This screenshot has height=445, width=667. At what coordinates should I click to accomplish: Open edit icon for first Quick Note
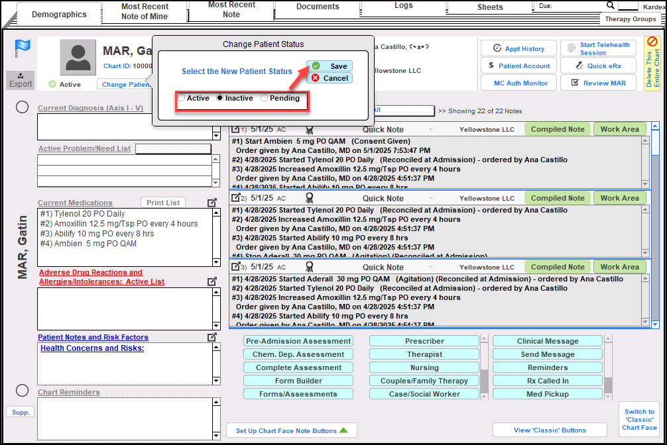click(x=235, y=130)
